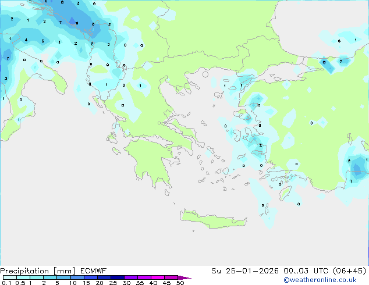Click the ECMWF model label

coord(94,271)
